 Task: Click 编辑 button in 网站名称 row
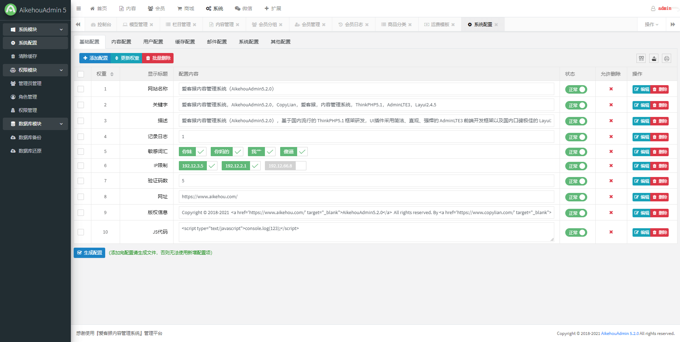click(641, 89)
